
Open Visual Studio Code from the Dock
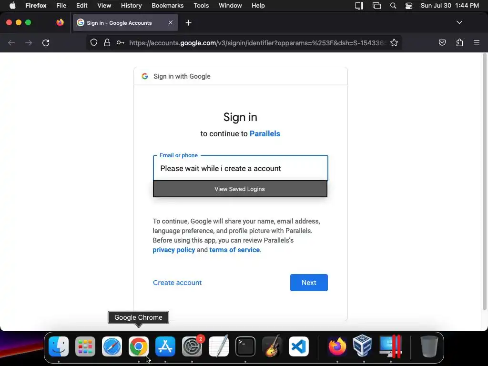pos(299,346)
